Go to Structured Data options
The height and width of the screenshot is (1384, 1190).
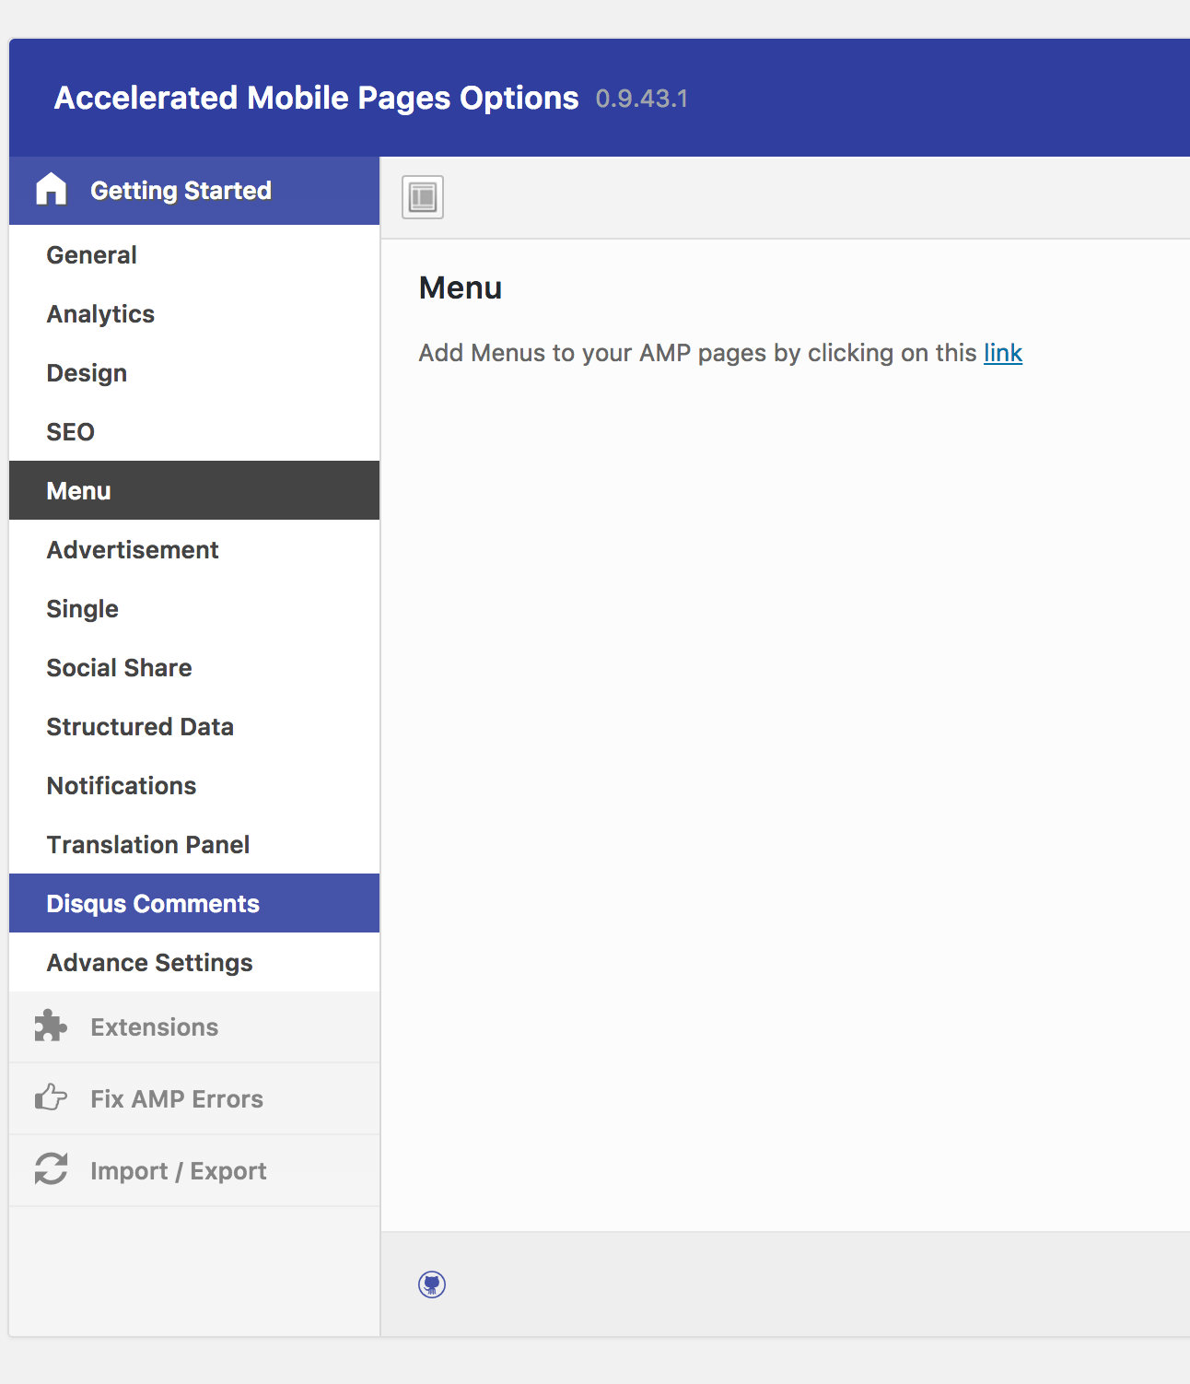point(140,727)
